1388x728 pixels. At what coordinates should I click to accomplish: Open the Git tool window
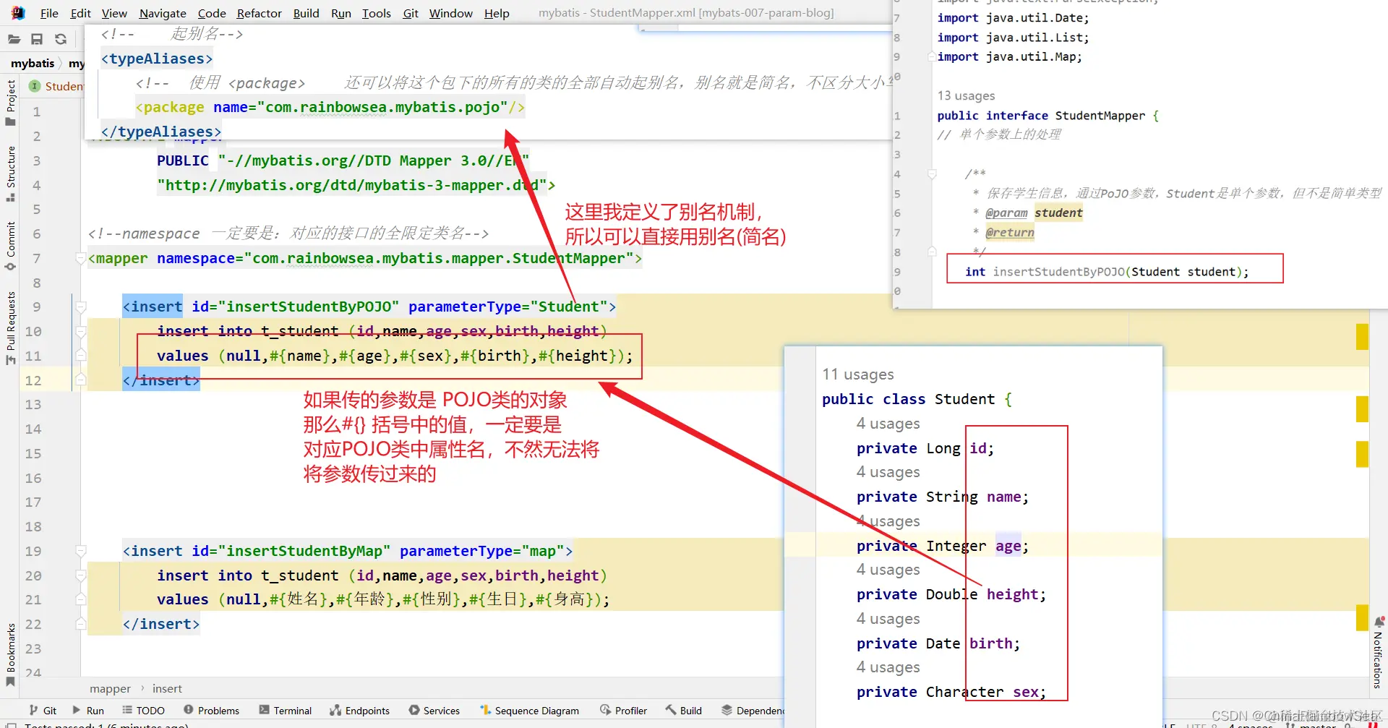pos(43,711)
